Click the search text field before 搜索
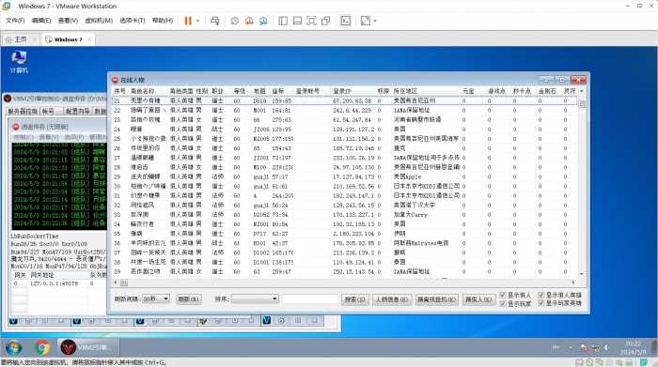The height and width of the screenshot is (367, 658). pos(310,299)
